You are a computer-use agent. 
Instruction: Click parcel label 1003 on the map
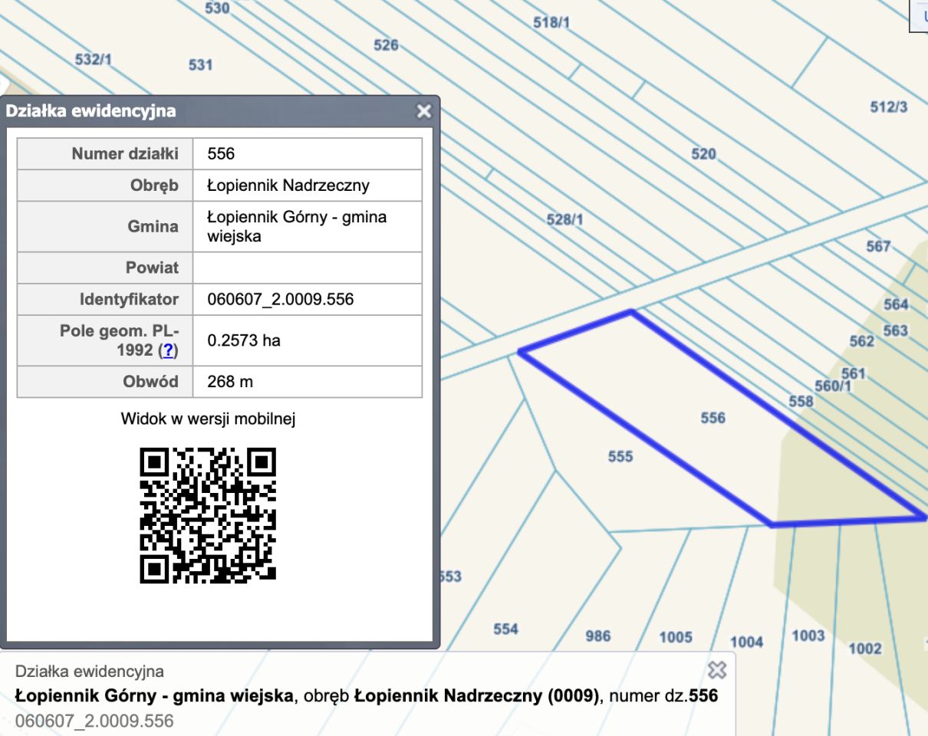[808, 636]
